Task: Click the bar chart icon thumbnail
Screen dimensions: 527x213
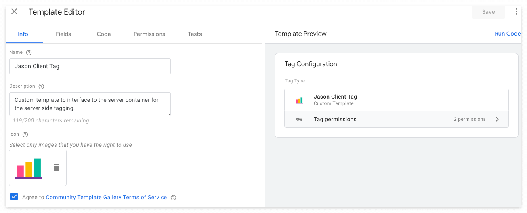Action: 29,168
